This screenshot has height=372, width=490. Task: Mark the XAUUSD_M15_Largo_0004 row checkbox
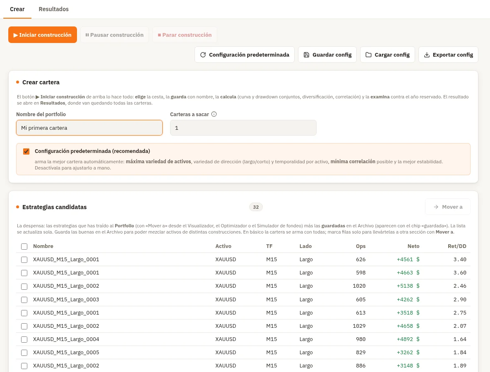point(24,339)
